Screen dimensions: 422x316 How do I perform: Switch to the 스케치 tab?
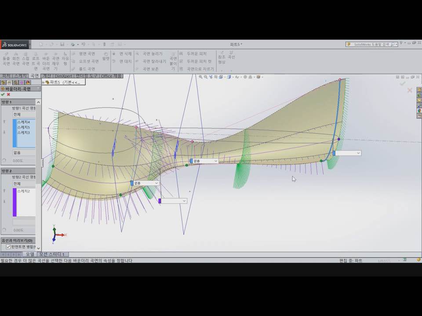click(x=21, y=76)
